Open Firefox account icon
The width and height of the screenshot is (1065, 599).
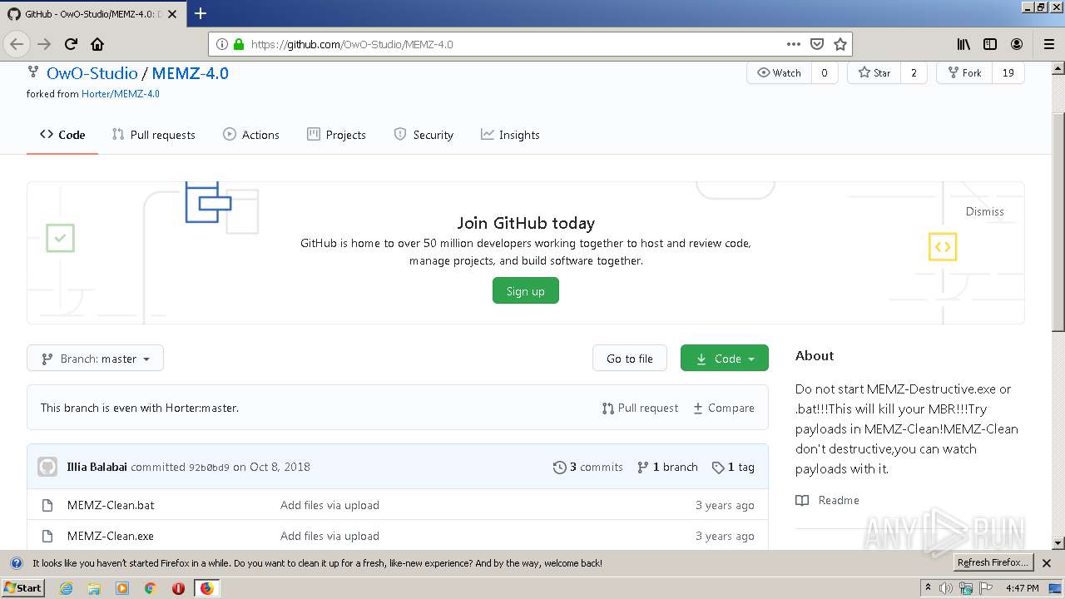(1017, 44)
